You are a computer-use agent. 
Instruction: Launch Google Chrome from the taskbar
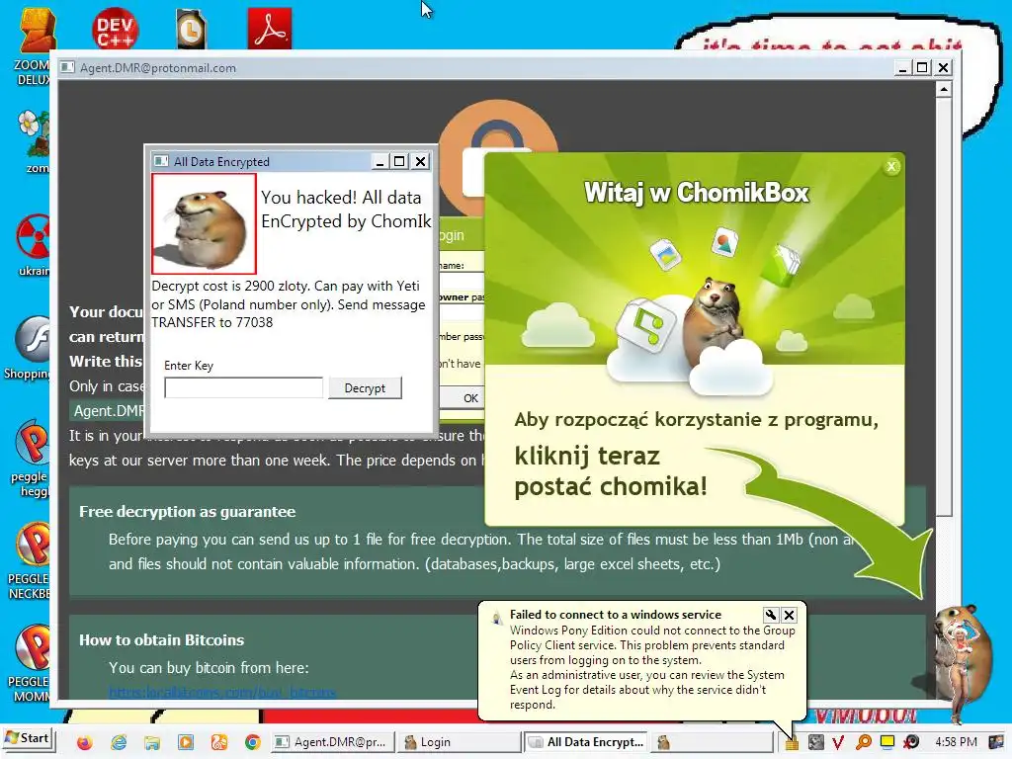[253, 742]
